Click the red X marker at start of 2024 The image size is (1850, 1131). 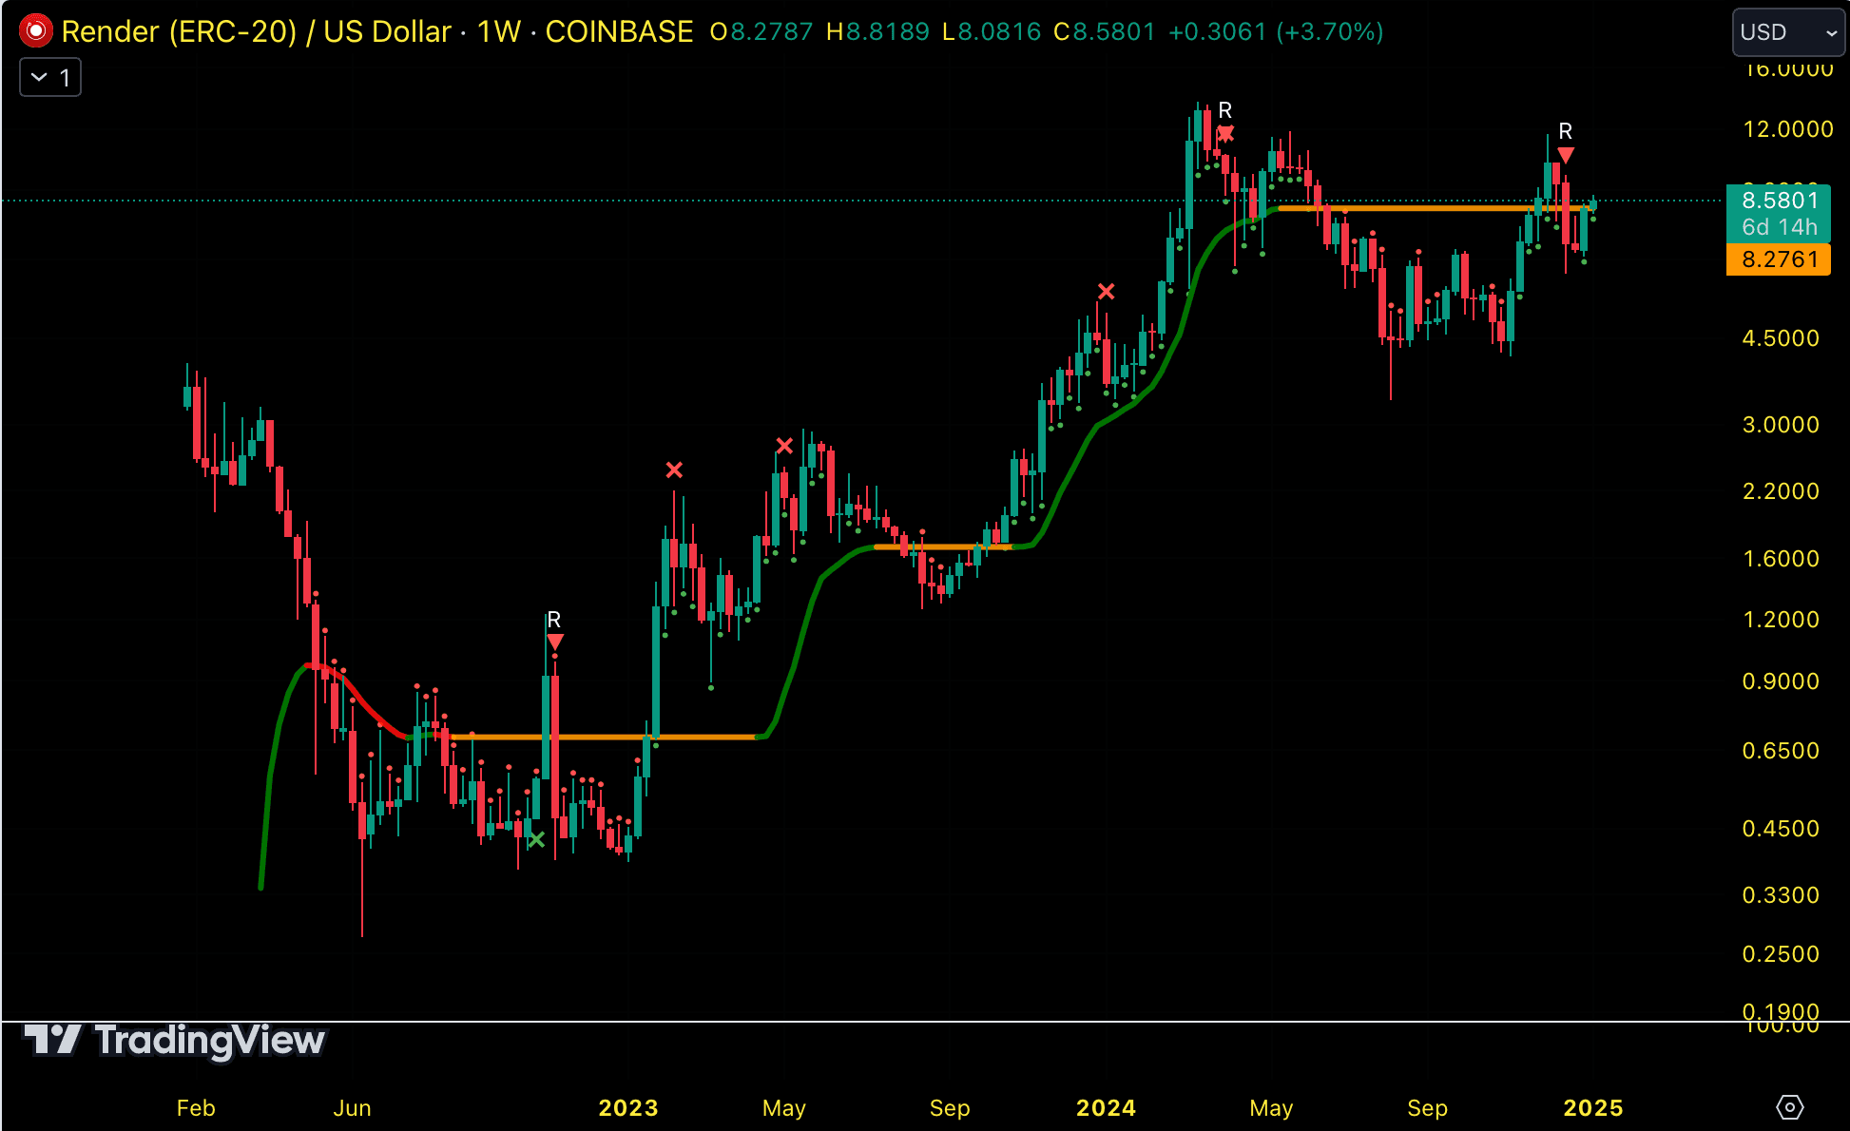[1106, 291]
